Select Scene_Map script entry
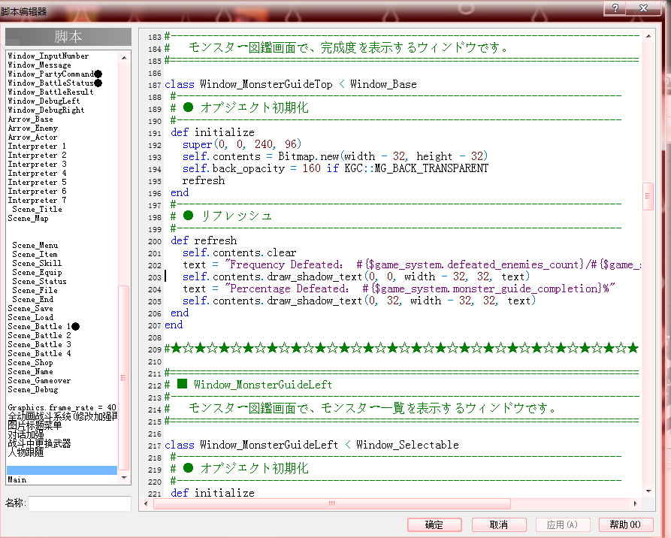 pos(29,219)
